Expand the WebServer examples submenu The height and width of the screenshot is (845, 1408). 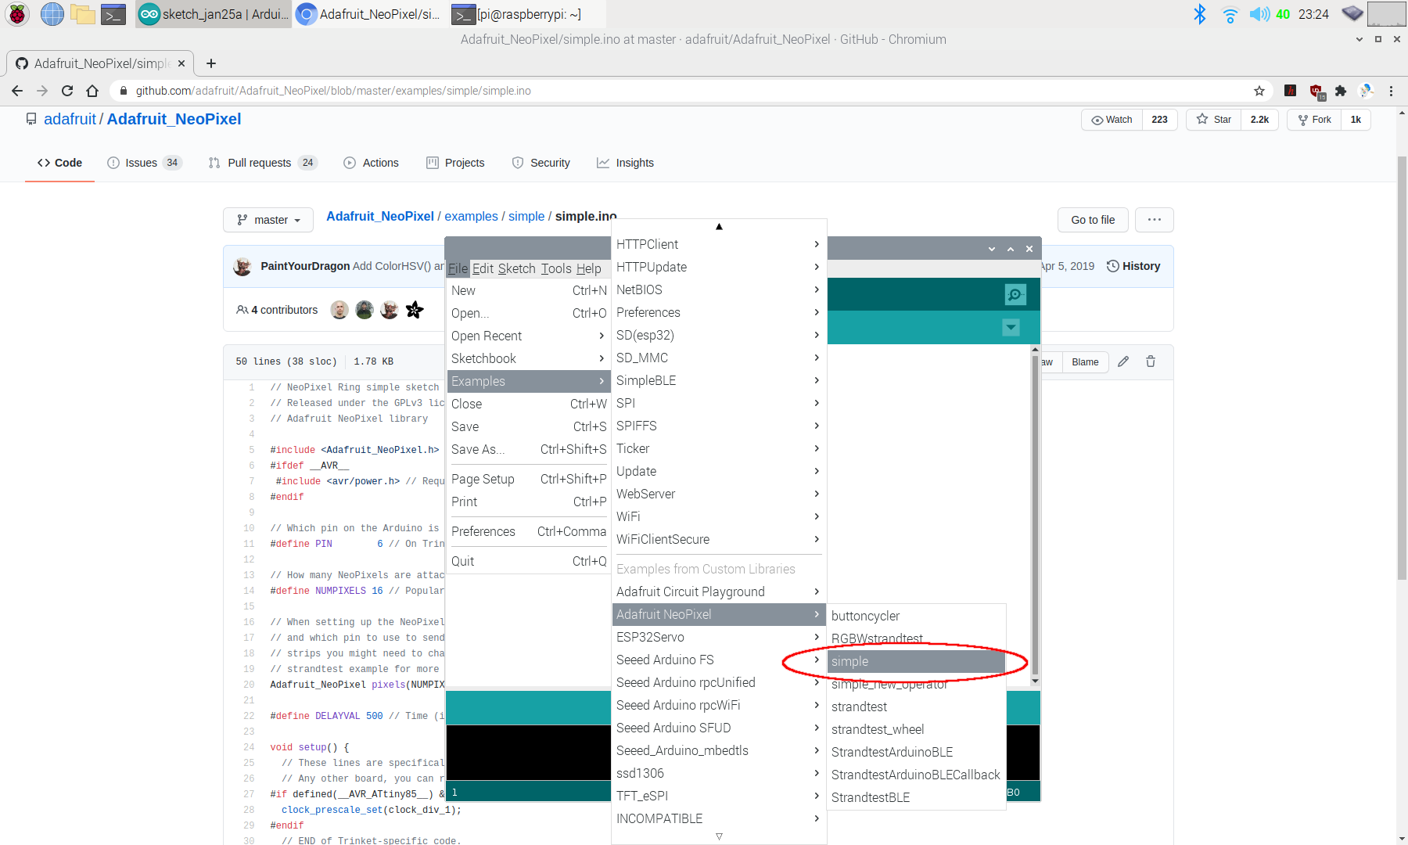coord(719,494)
